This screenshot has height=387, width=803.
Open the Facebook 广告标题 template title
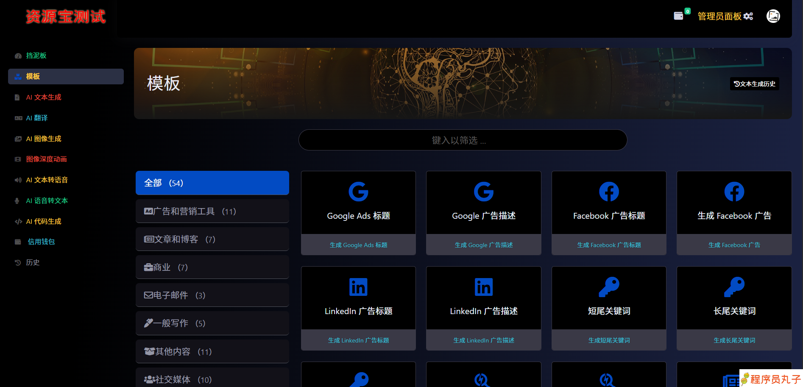point(609,216)
